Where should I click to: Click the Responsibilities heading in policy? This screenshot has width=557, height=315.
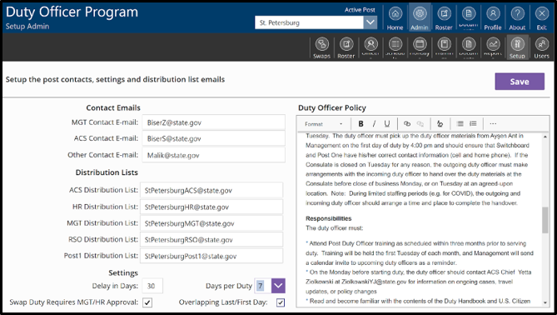point(329,218)
